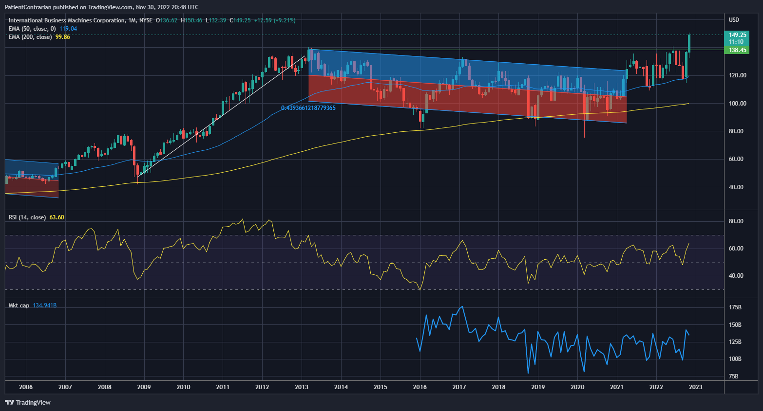
Task: Click the green 138.45 price level tag
Action: (x=737, y=50)
